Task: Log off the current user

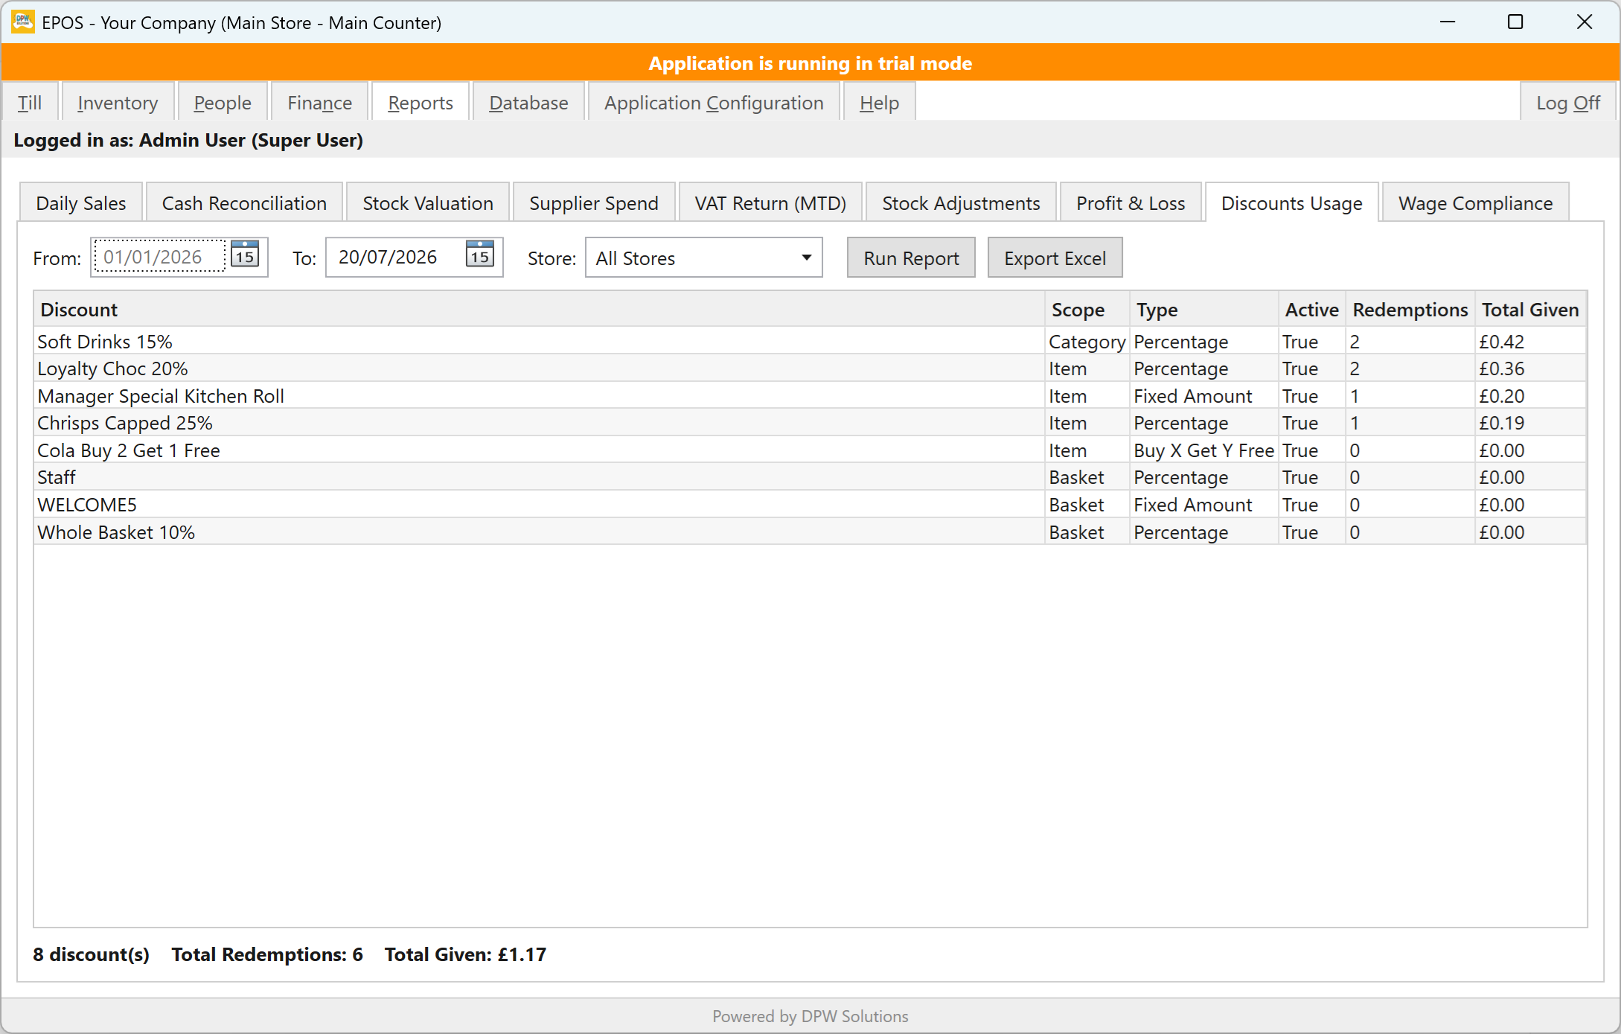Action: coord(1568,102)
